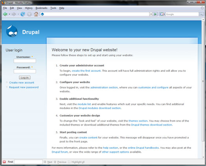
Task: Click the scrollbar up arrow
Action: tap(203, 20)
